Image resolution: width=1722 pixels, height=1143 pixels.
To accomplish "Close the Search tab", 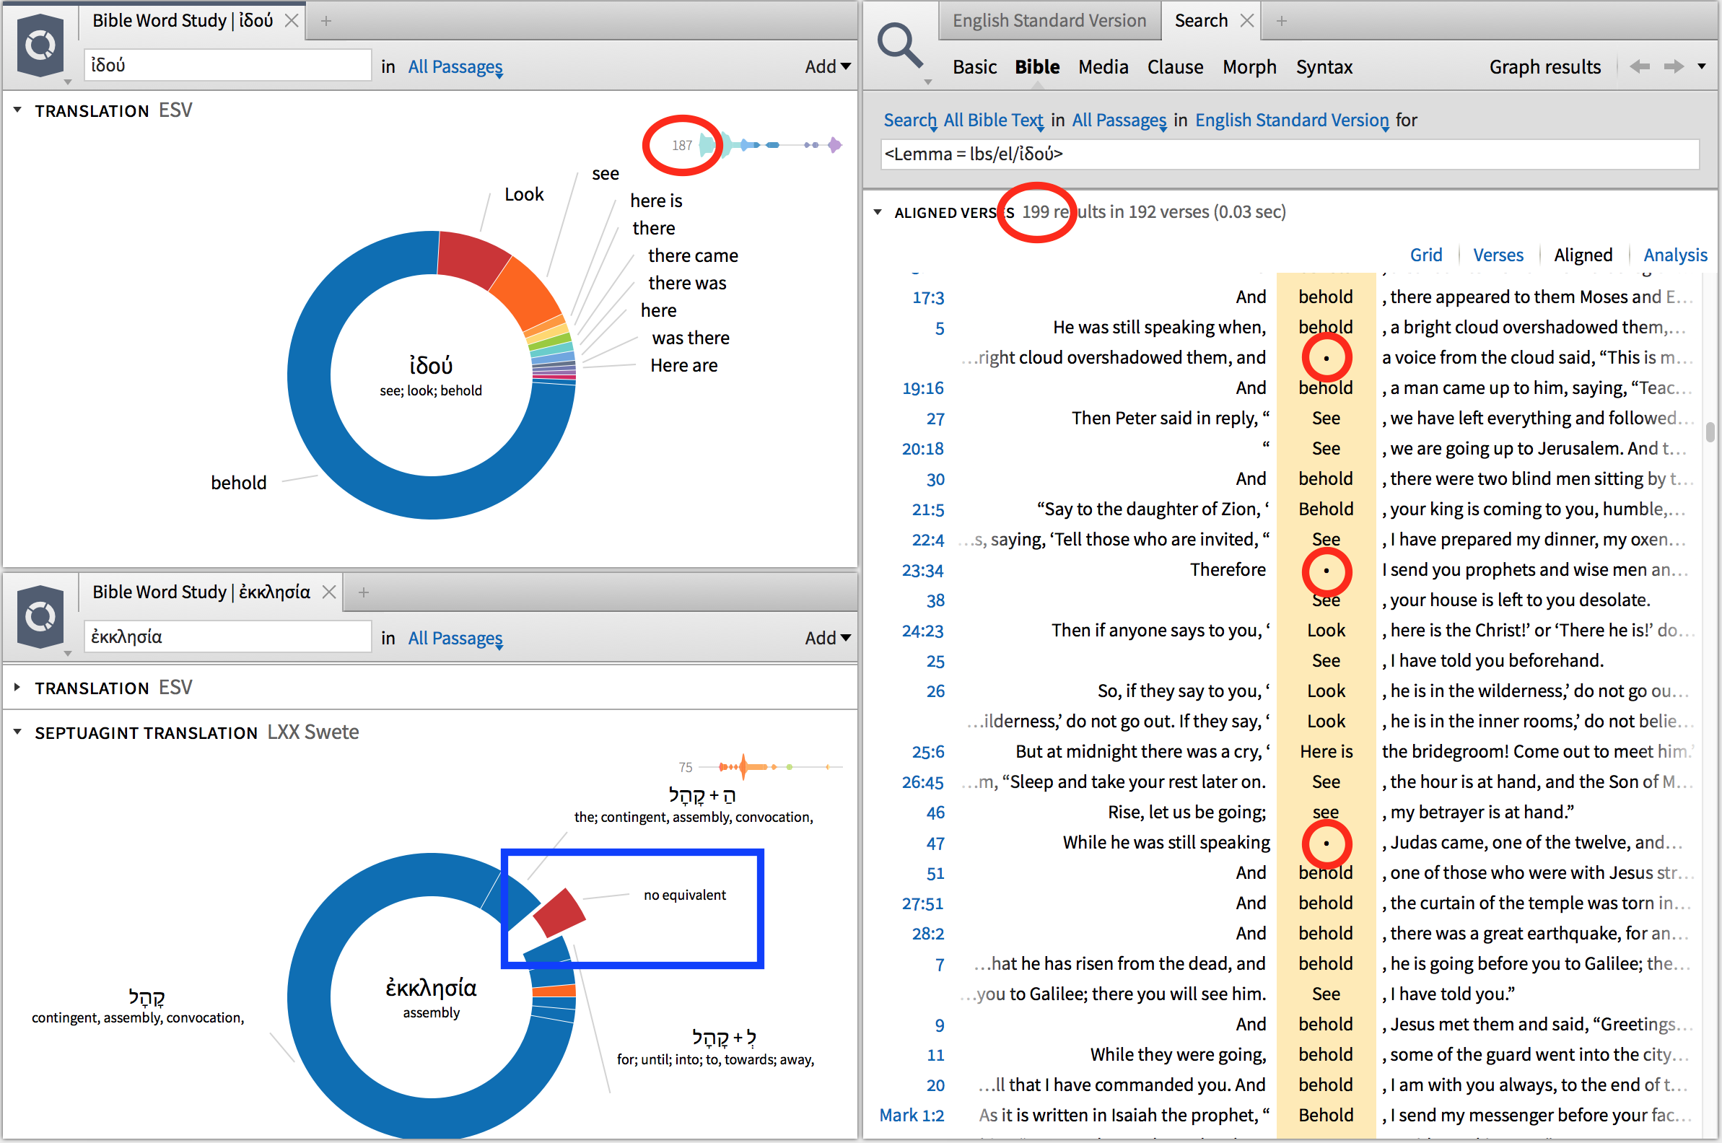I will (x=1247, y=20).
